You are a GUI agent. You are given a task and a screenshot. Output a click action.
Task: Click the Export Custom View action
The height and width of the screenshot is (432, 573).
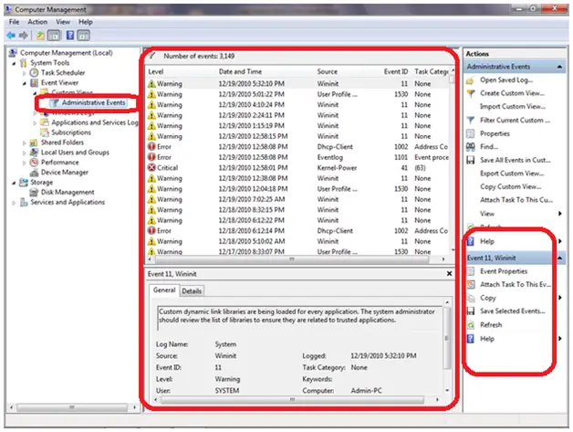pos(512,174)
